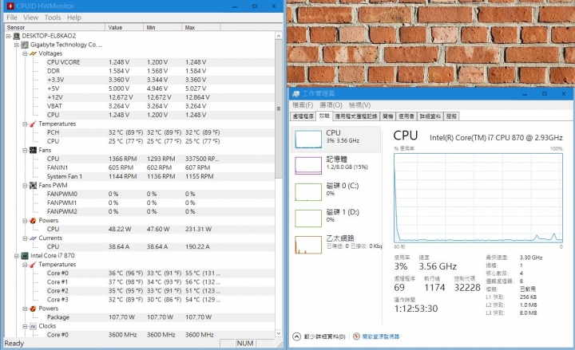Screen dimensions: 575x350
Task: Open the 開啟資源監視器 resource monitor link
Action: pos(381,336)
